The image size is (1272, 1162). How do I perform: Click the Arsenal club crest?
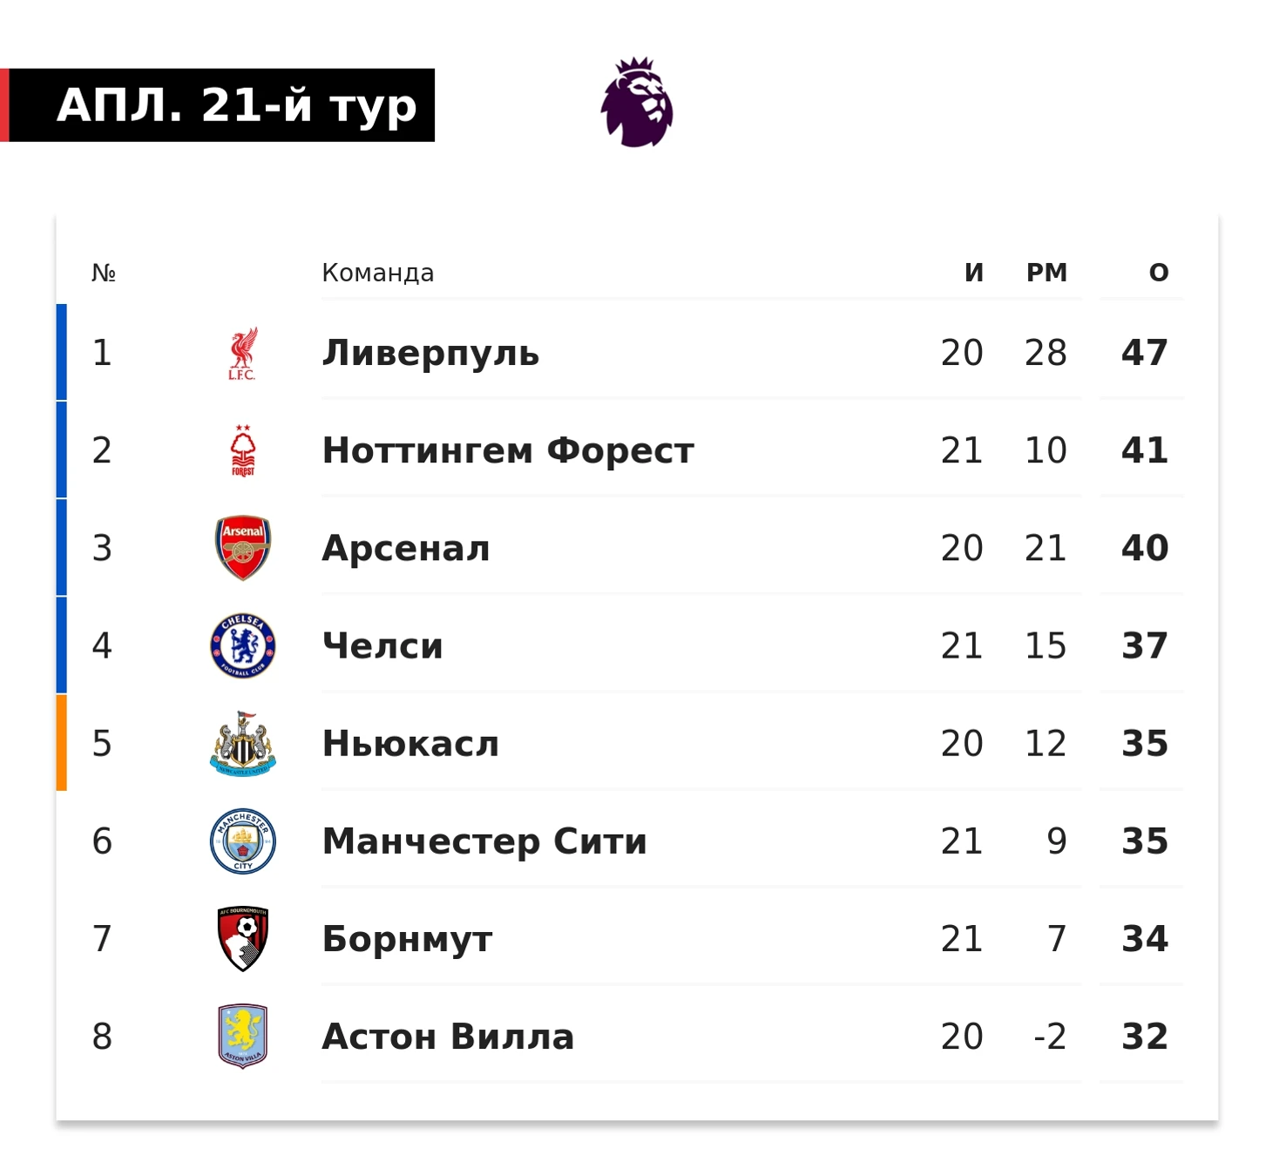pos(243,548)
